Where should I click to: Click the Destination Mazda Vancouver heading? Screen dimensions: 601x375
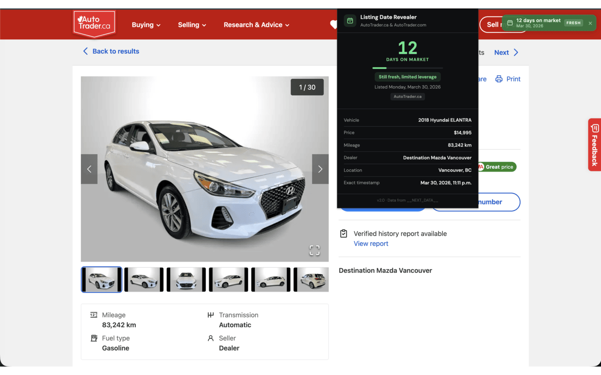tap(385, 270)
